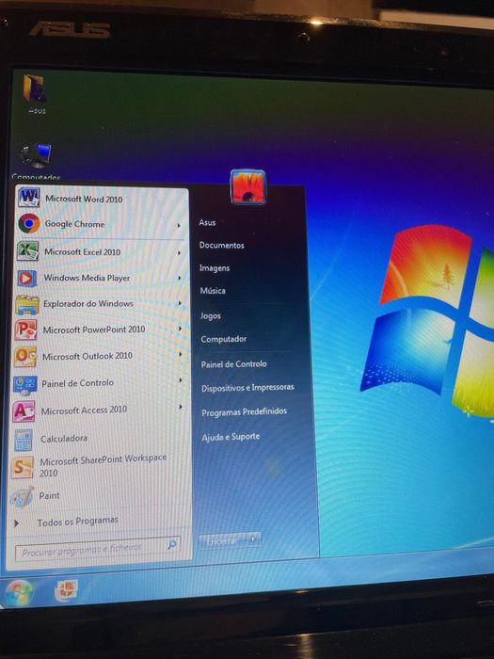Open Painel de Controlo in right pane
494x659 pixels.
point(233,364)
